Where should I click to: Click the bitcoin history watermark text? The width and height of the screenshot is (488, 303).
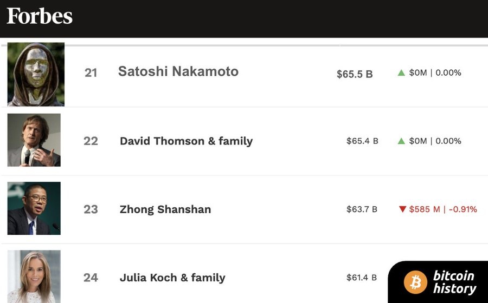[454, 282]
